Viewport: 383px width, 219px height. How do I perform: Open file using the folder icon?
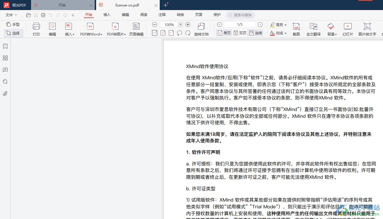28,15
